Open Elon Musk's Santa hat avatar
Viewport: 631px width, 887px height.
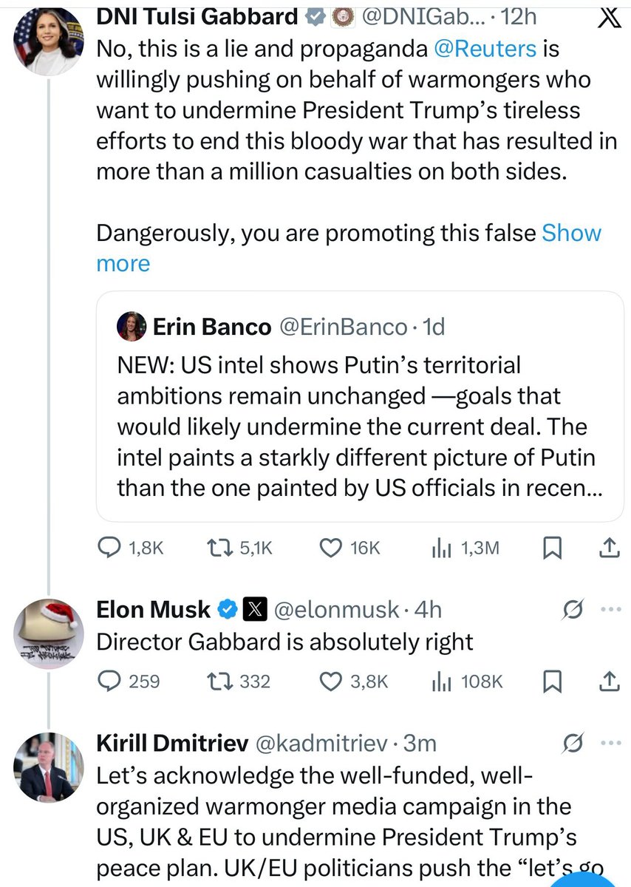48,633
